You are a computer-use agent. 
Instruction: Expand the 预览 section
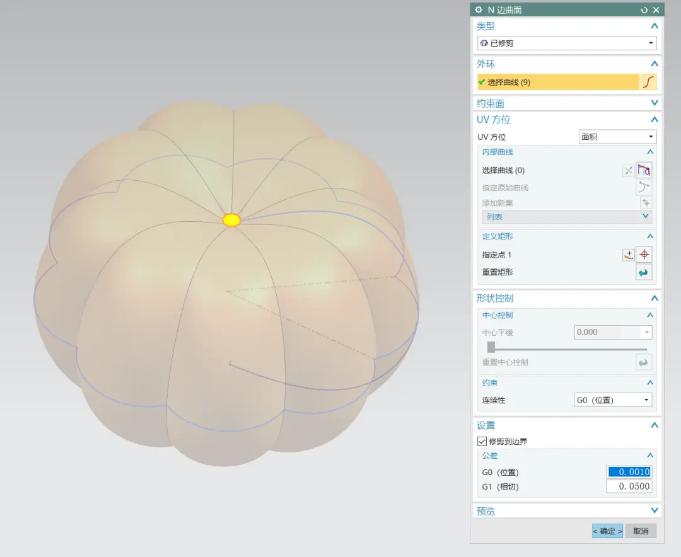click(x=655, y=510)
